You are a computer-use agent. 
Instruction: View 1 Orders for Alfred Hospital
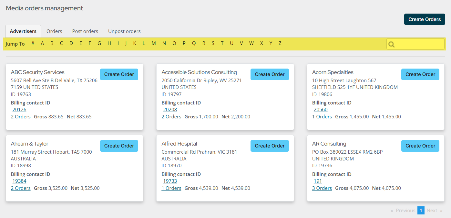pos(171,188)
